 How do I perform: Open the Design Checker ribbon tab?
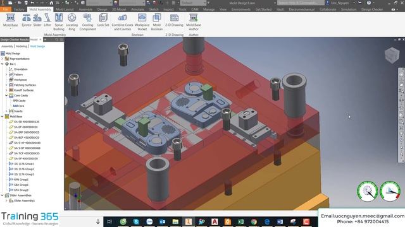(372, 9)
